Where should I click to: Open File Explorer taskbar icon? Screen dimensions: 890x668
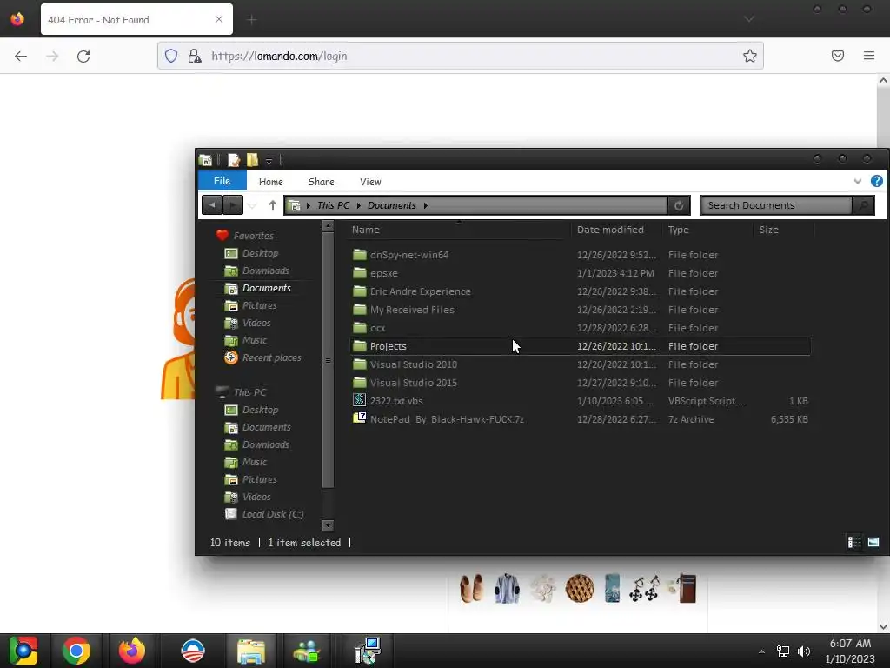pos(251,651)
